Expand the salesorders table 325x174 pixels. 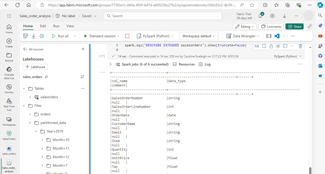coord(30,97)
